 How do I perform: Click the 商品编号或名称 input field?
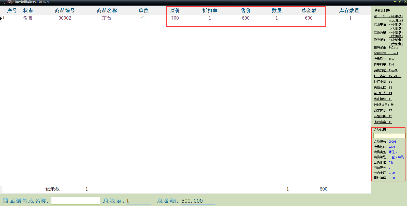click(x=76, y=201)
